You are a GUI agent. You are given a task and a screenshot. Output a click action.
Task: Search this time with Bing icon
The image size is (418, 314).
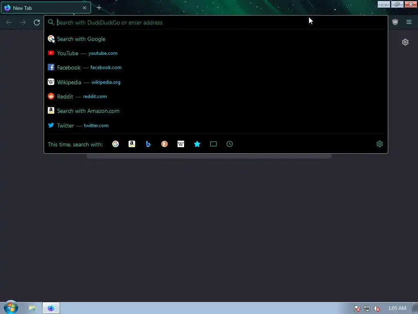(x=148, y=144)
